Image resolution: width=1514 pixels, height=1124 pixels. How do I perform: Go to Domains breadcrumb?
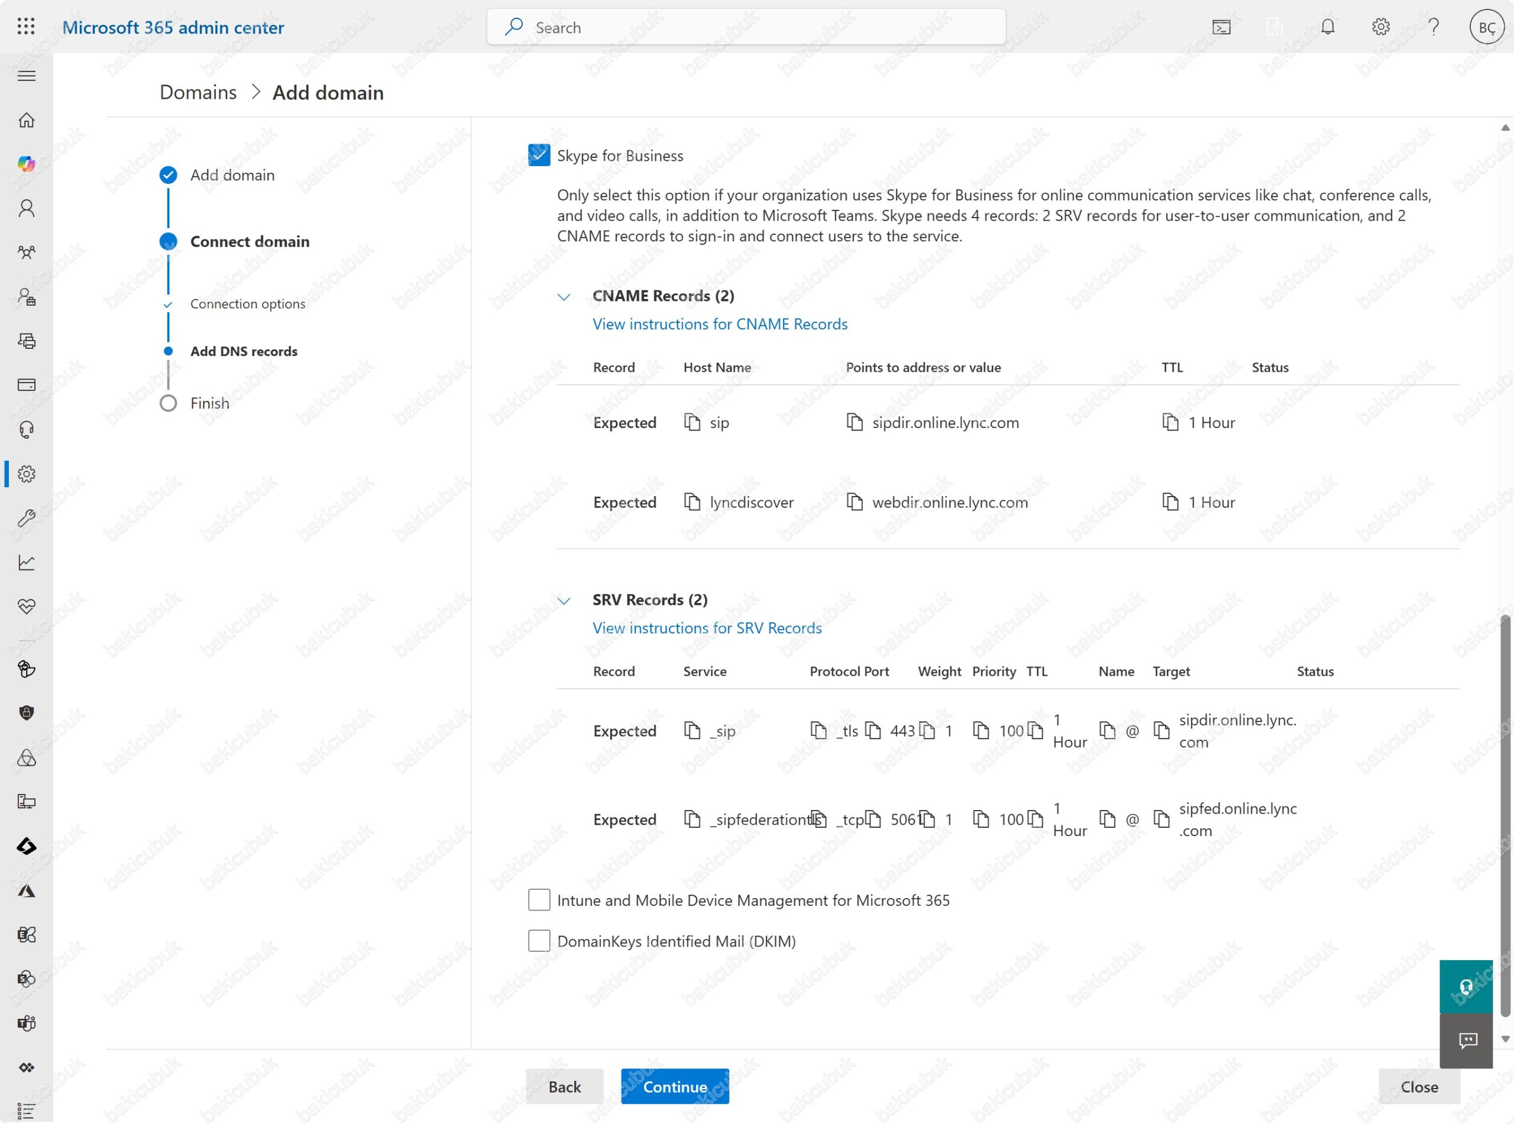click(198, 92)
